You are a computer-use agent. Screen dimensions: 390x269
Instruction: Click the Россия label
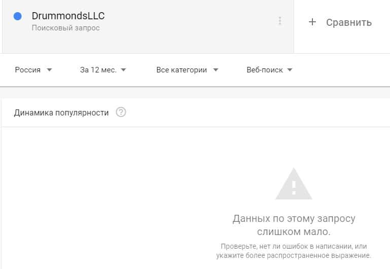(x=27, y=70)
